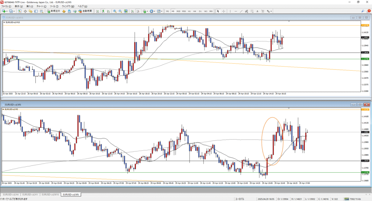
Task: Click the 新規注文 (New Order) button
Action: [x=54, y=11]
